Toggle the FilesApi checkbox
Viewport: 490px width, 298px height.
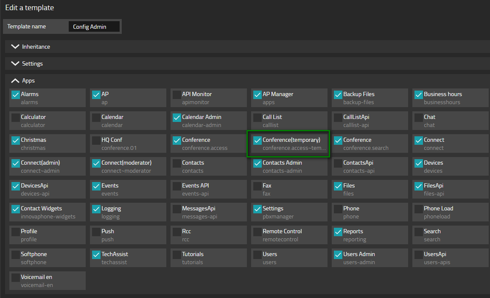(419, 186)
